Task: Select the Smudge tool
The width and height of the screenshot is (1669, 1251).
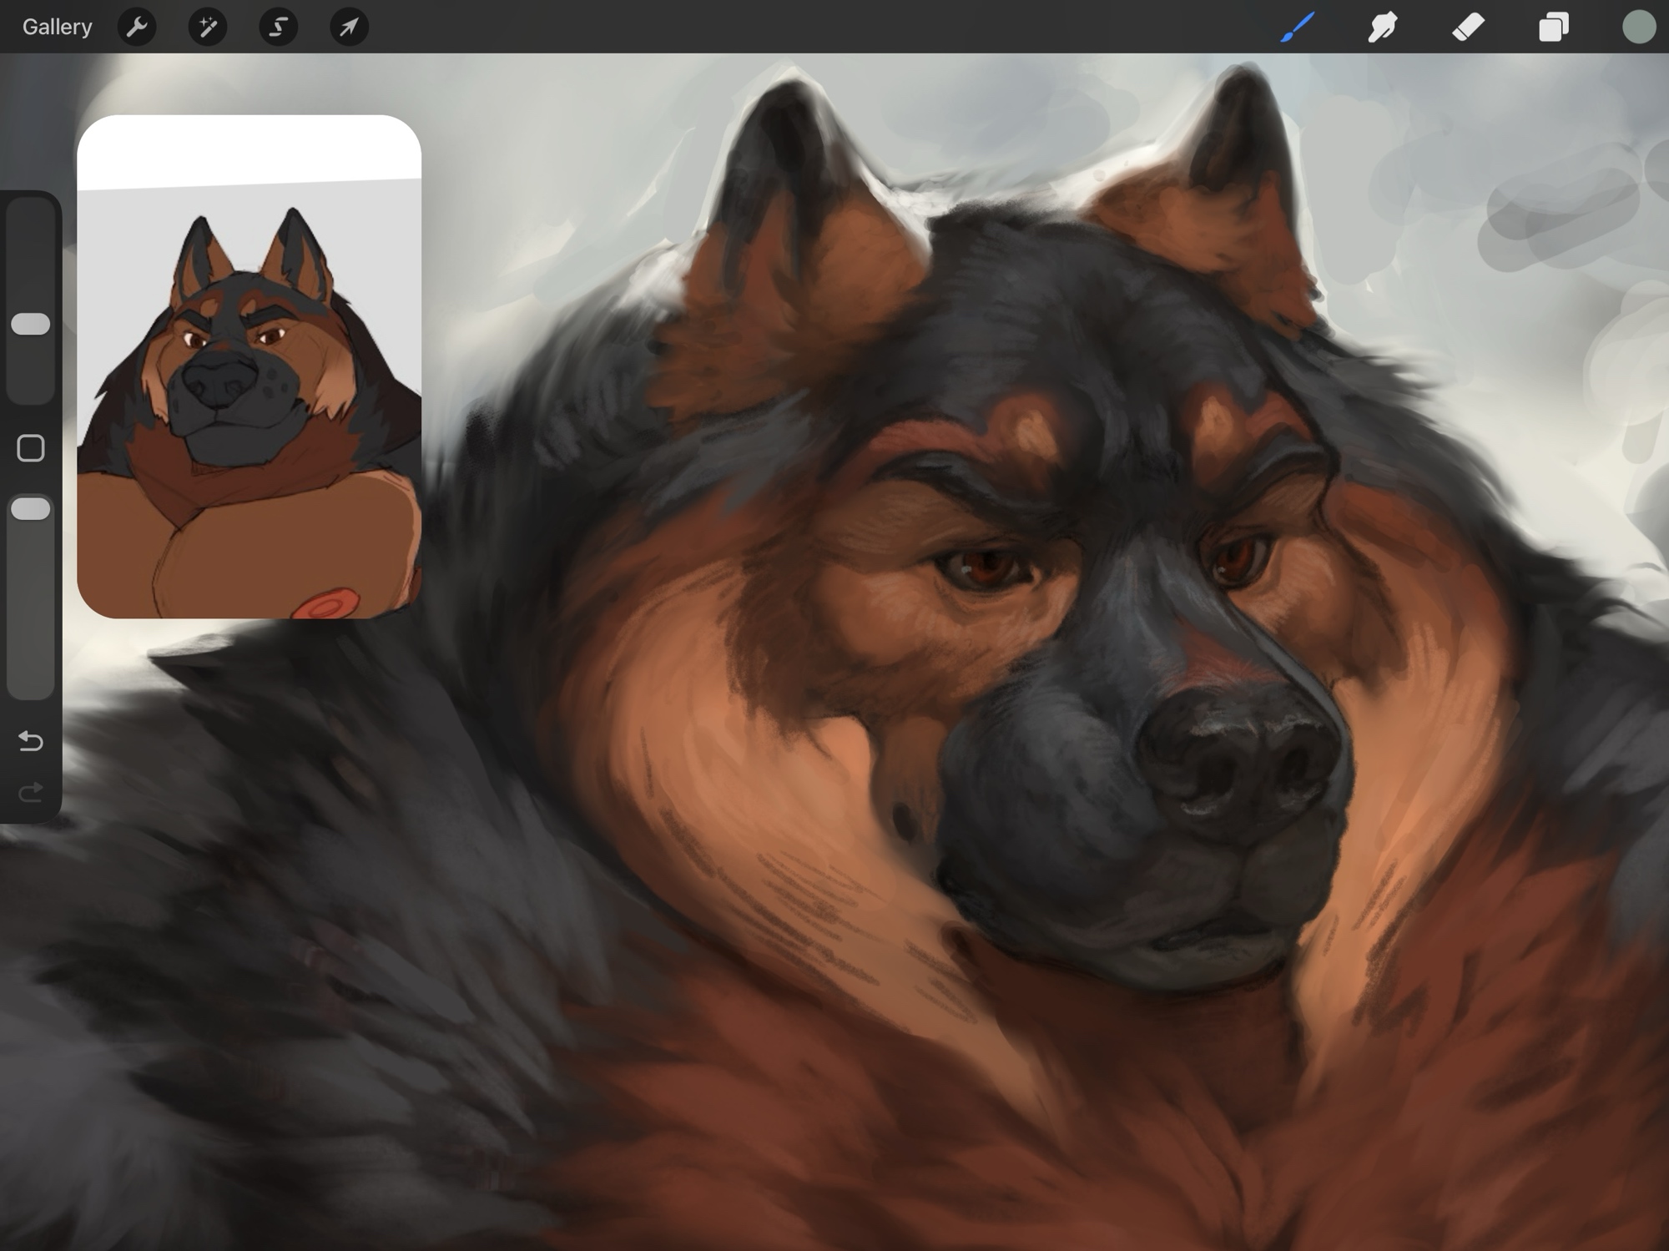Action: click(x=1383, y=27)
